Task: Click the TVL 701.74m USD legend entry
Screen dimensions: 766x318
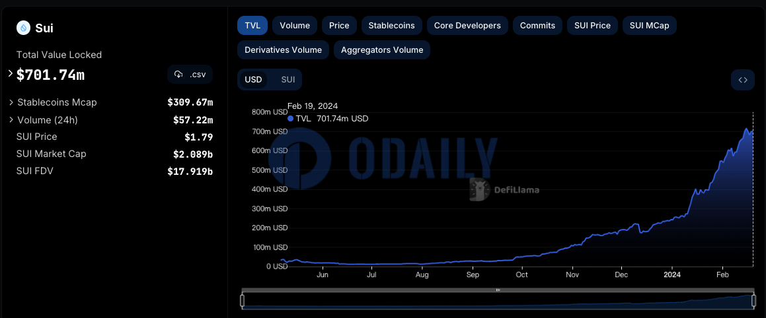Action: click(x=328, y=119)
